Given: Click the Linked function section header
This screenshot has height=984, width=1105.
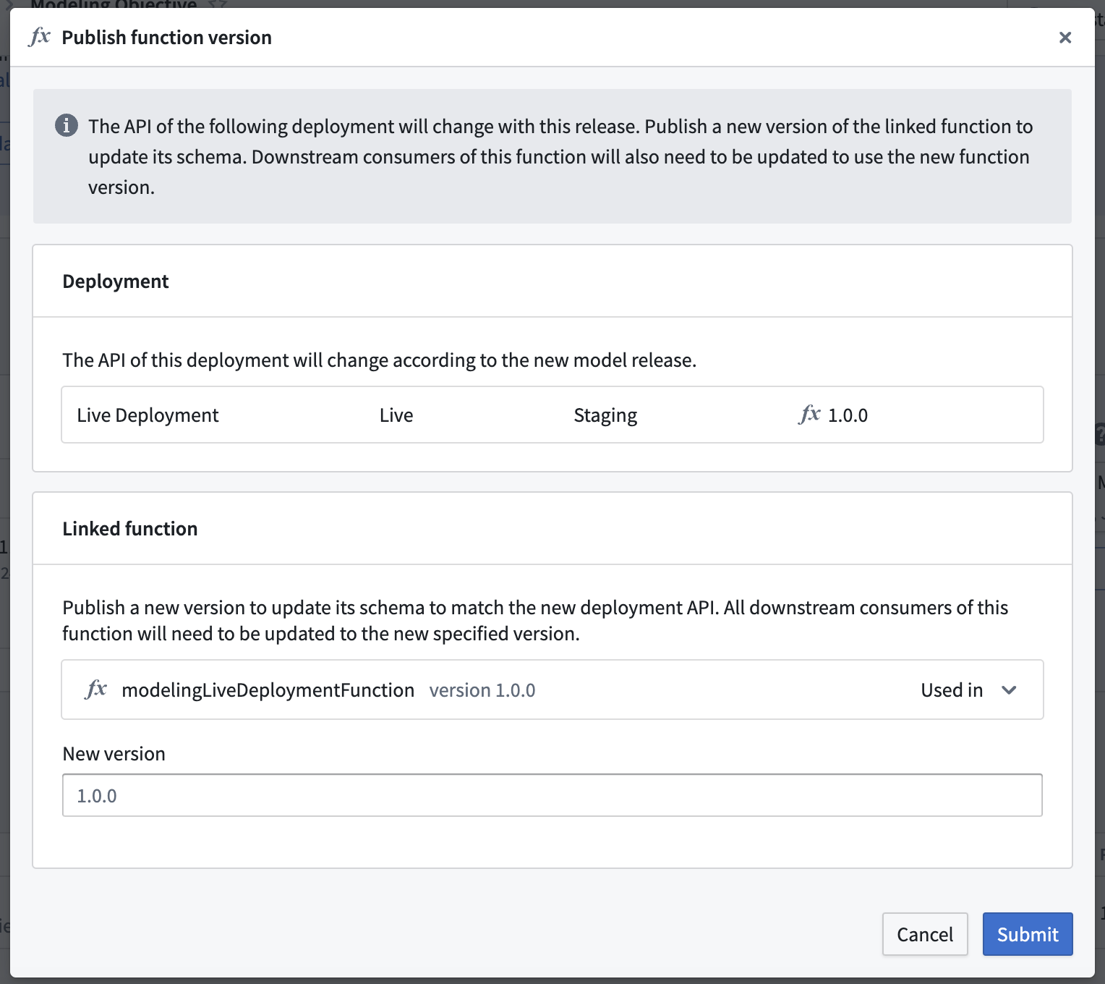Looking at the screenshot, I should (130, 528).
